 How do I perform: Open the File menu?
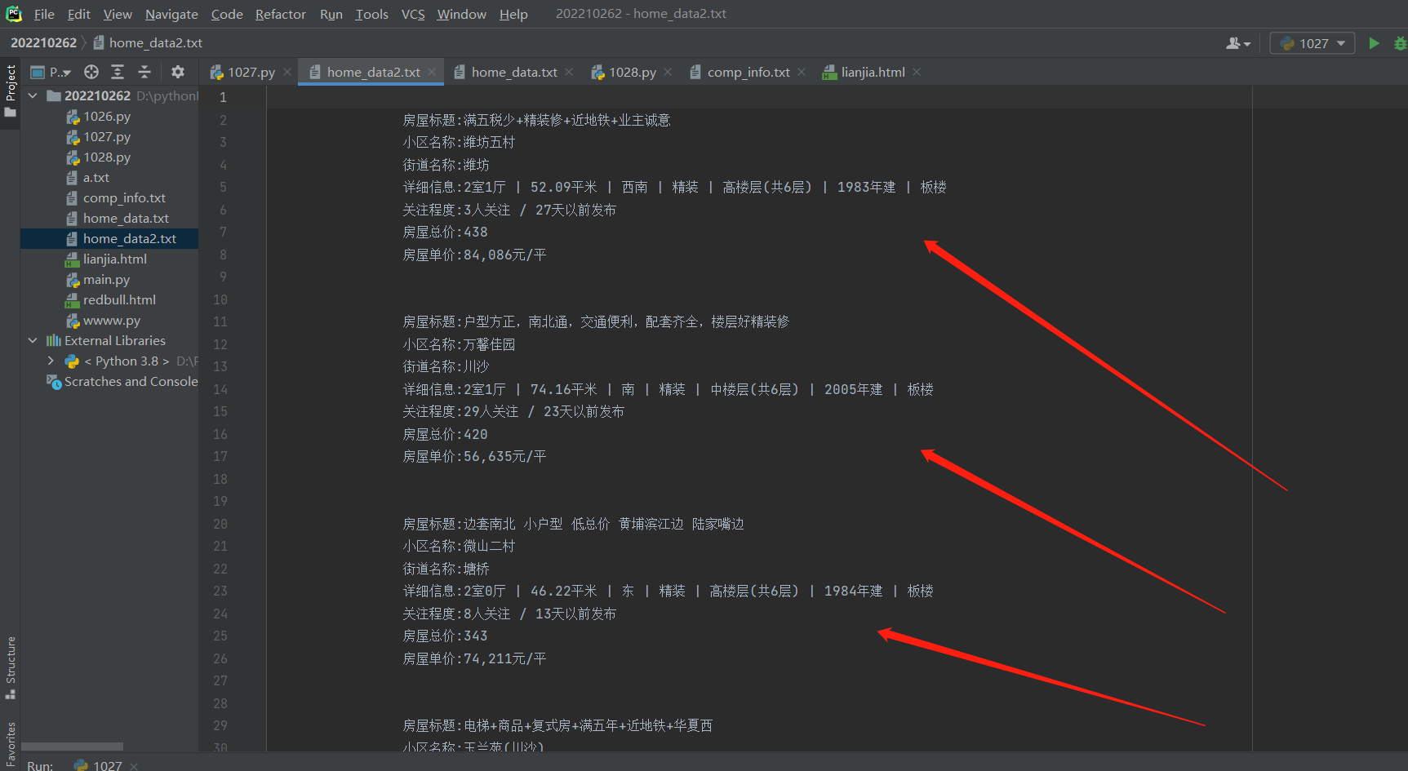coord(44,14)
